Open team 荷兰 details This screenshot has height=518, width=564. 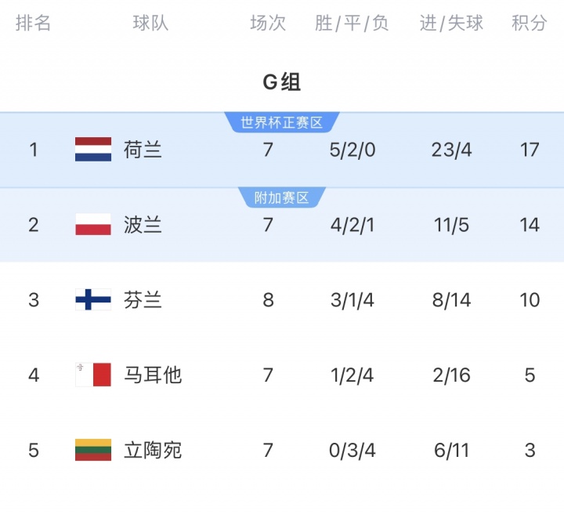pos(143,149)
